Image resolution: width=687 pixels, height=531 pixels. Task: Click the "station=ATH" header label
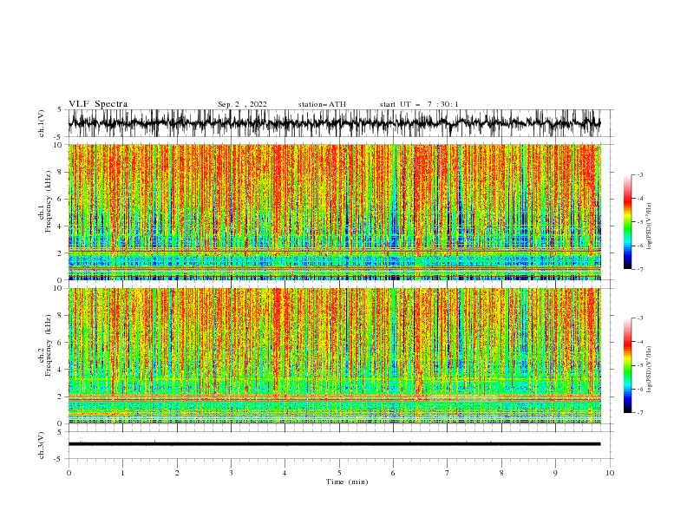pyautogui.click(x=322, y=104)
